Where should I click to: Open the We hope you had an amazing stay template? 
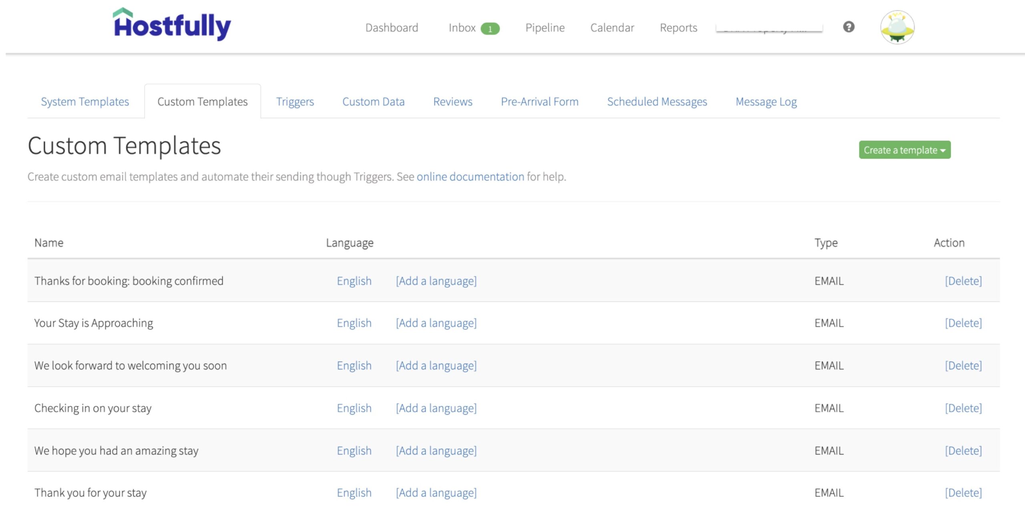116,450
